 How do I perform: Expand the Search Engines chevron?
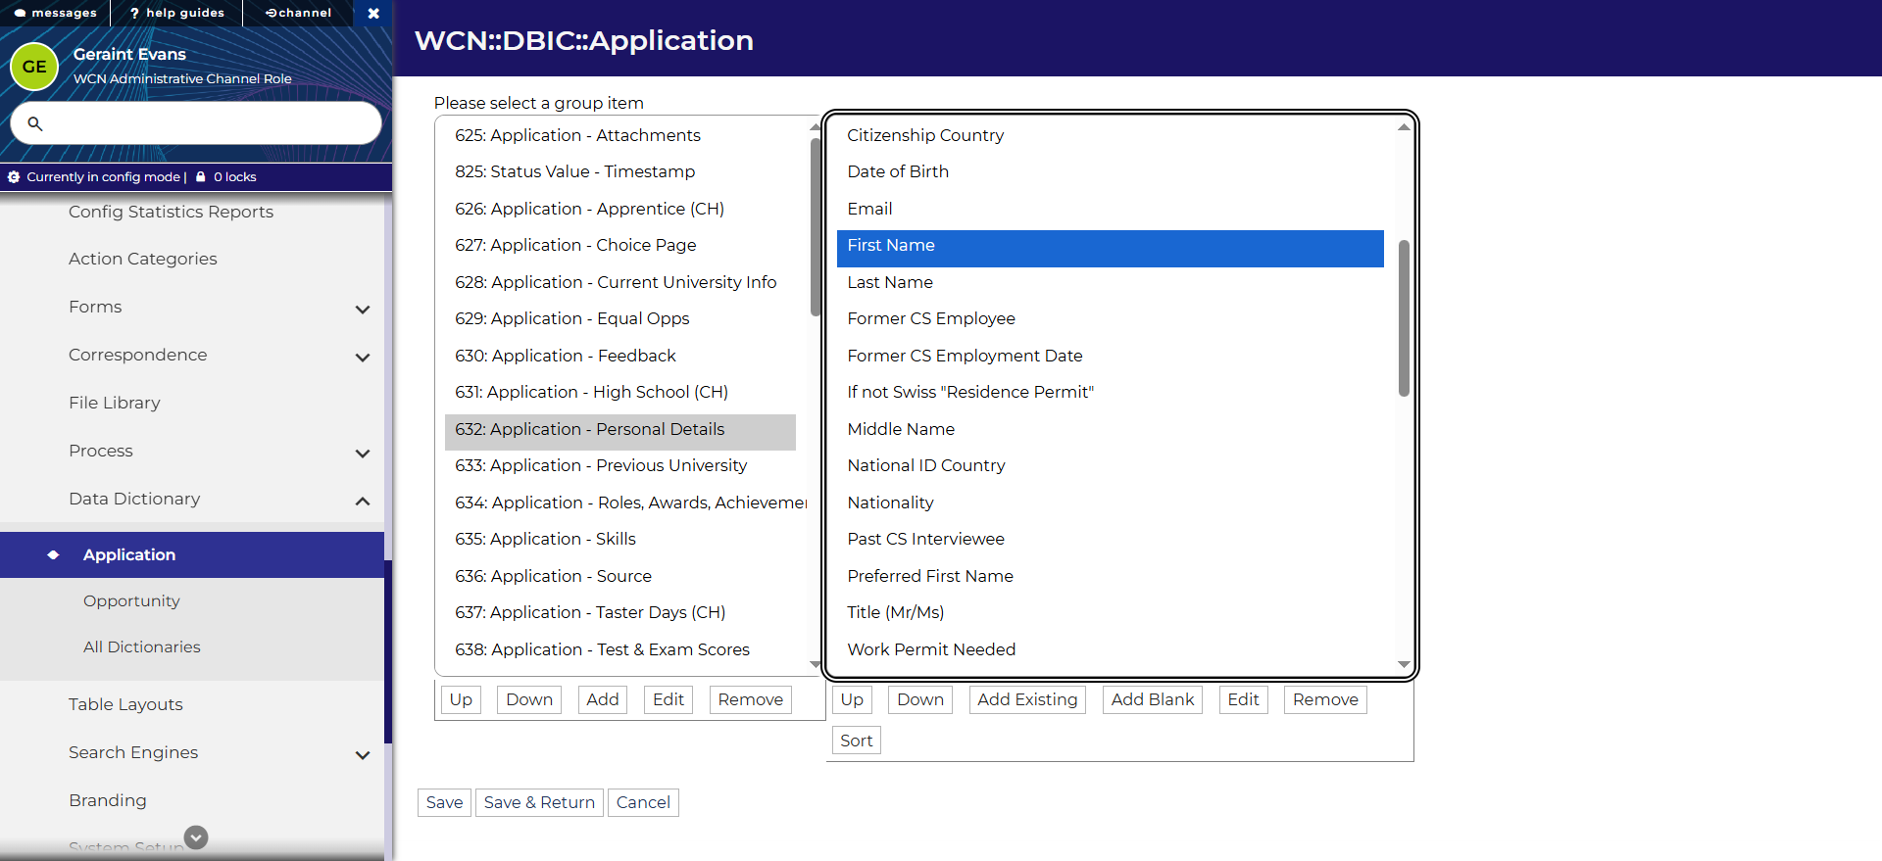(x=363, y=755)
